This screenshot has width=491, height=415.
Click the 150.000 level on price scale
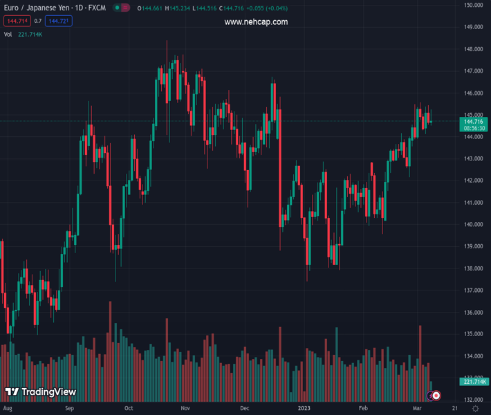pos(473,5)
